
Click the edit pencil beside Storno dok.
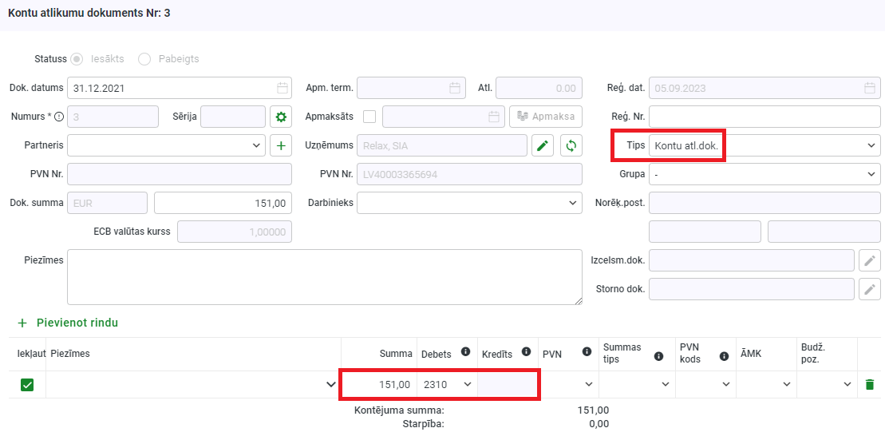click(x=870, y=289)
